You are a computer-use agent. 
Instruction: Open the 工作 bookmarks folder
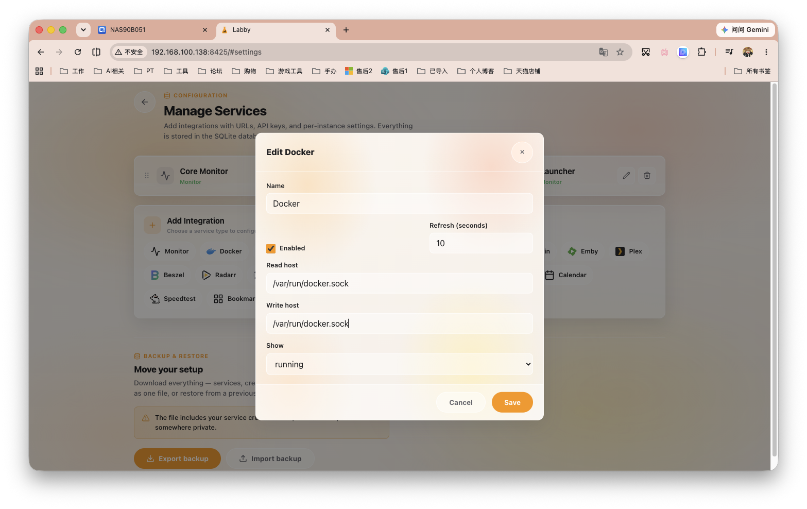(x=72, y=71)
